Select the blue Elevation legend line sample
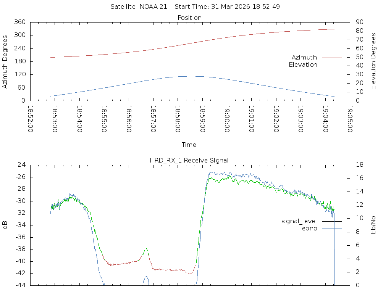 click(331, 65)
